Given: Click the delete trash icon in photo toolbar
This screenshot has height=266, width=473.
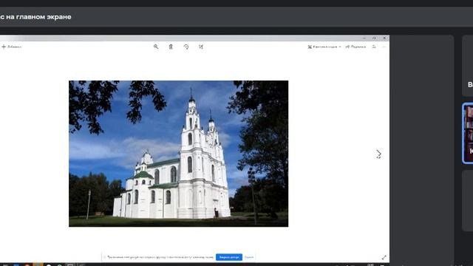Looking at the screenshot, I should [x=171, y=47].
